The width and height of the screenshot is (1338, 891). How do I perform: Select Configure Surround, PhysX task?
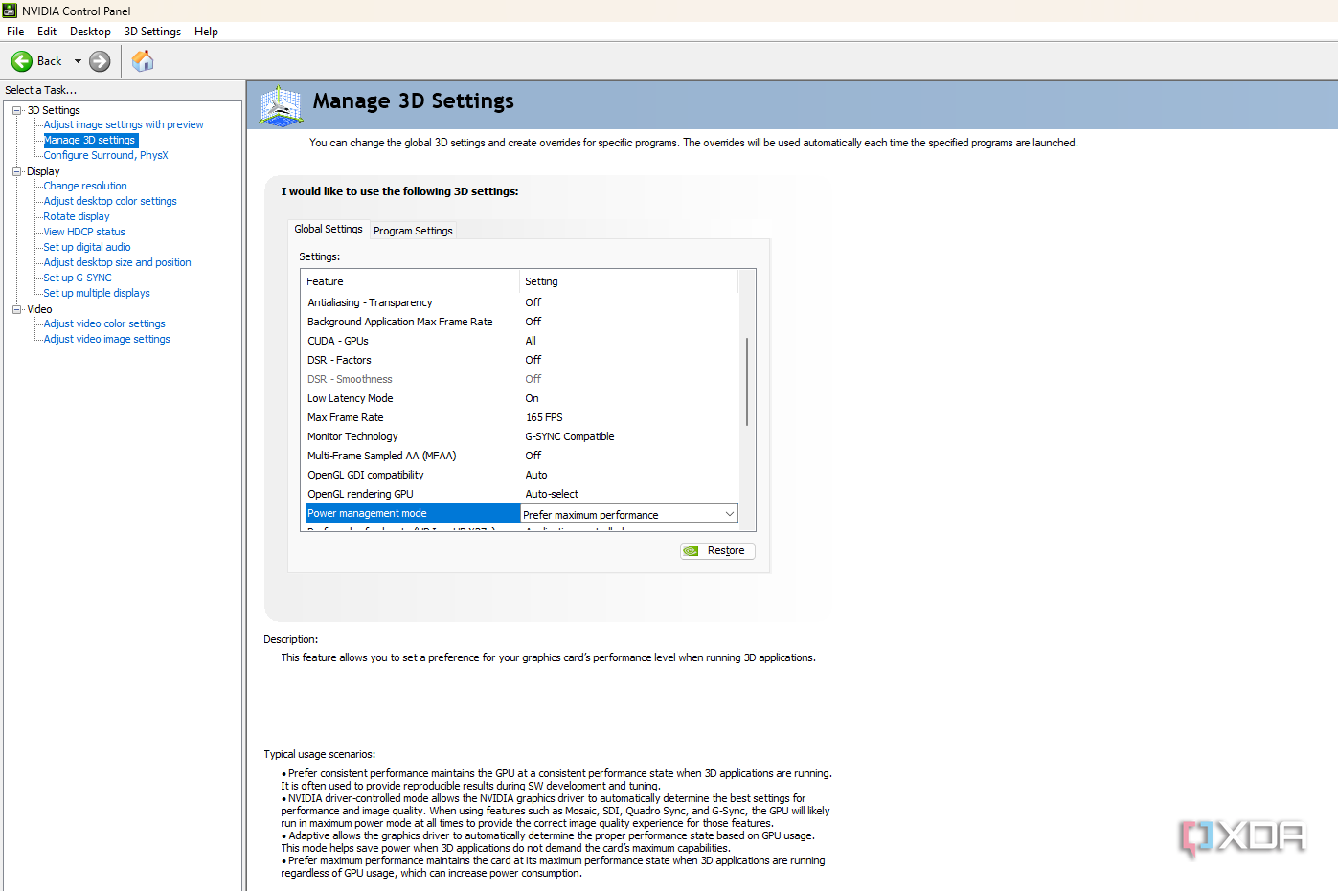coord(105,154)
